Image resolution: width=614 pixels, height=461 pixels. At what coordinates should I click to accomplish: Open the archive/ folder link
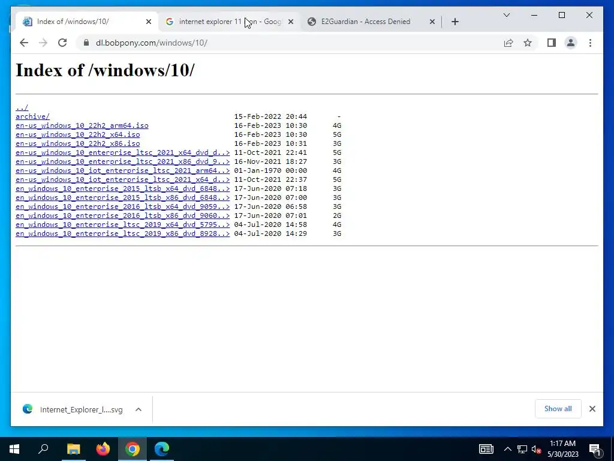[32, 116]
